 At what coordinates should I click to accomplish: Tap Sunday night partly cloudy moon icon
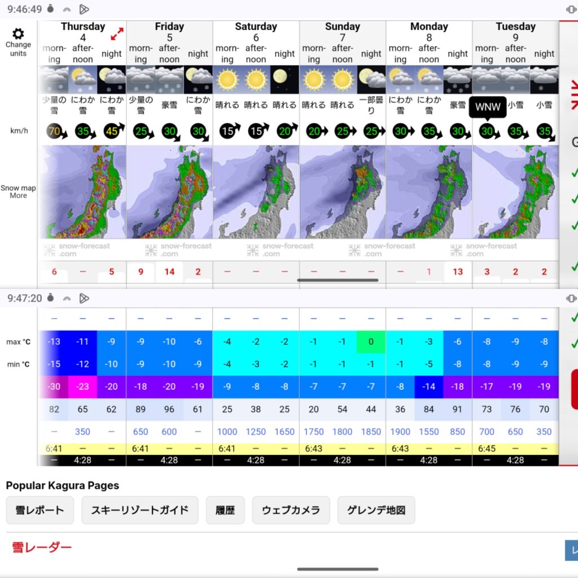[371, 80]
